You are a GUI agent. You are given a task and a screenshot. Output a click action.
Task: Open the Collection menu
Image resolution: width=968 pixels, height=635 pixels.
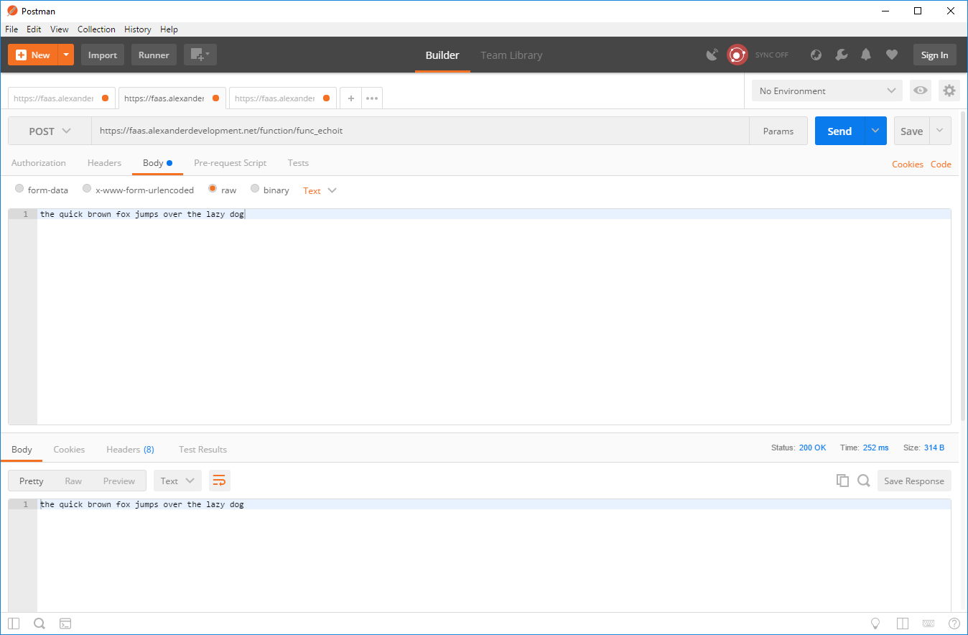(x=96, y=29)
